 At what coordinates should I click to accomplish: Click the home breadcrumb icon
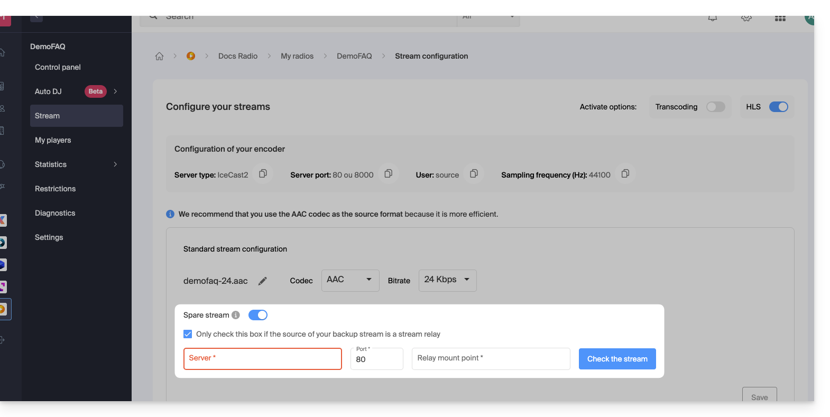pos(159,56)
